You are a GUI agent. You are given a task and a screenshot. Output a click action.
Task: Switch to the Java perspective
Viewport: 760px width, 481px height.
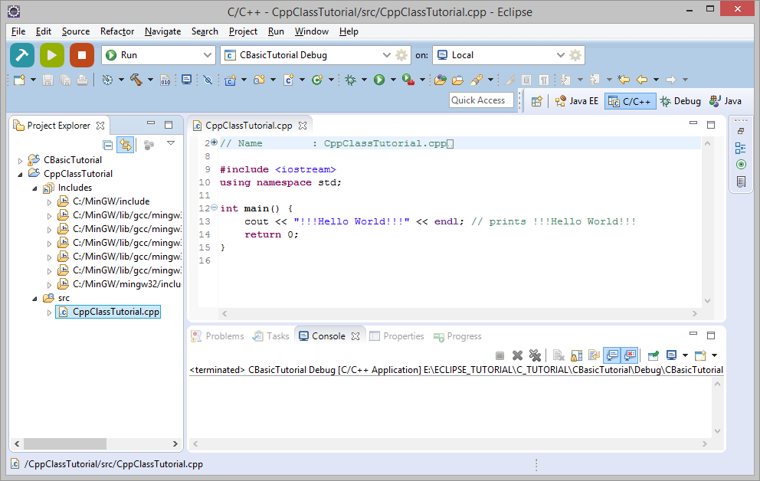[x=726, y=101]
